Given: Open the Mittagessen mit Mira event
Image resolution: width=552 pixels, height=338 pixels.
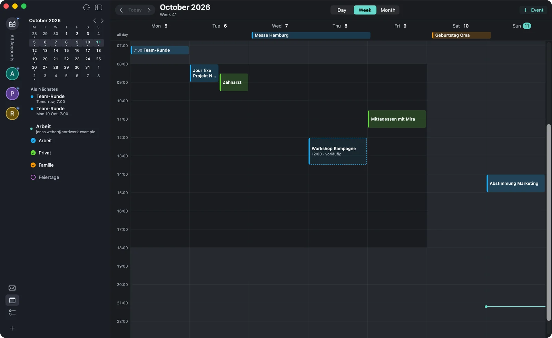Looking at the screenshot, I should pyautogui.click(x=397, y=119).
